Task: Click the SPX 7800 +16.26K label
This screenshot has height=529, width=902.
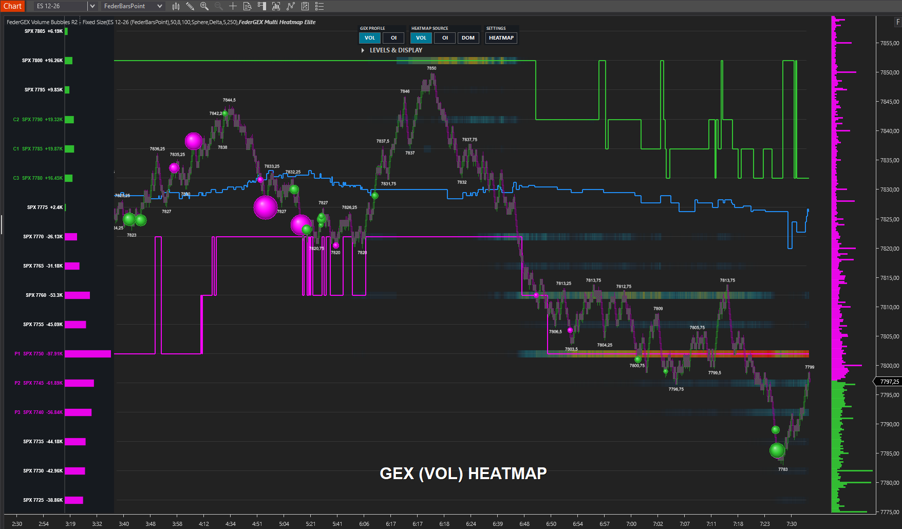Action: [42, 61]
